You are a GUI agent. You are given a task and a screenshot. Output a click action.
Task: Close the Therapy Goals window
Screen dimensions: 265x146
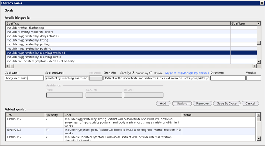pyautogui.click(x=261, y=3)
